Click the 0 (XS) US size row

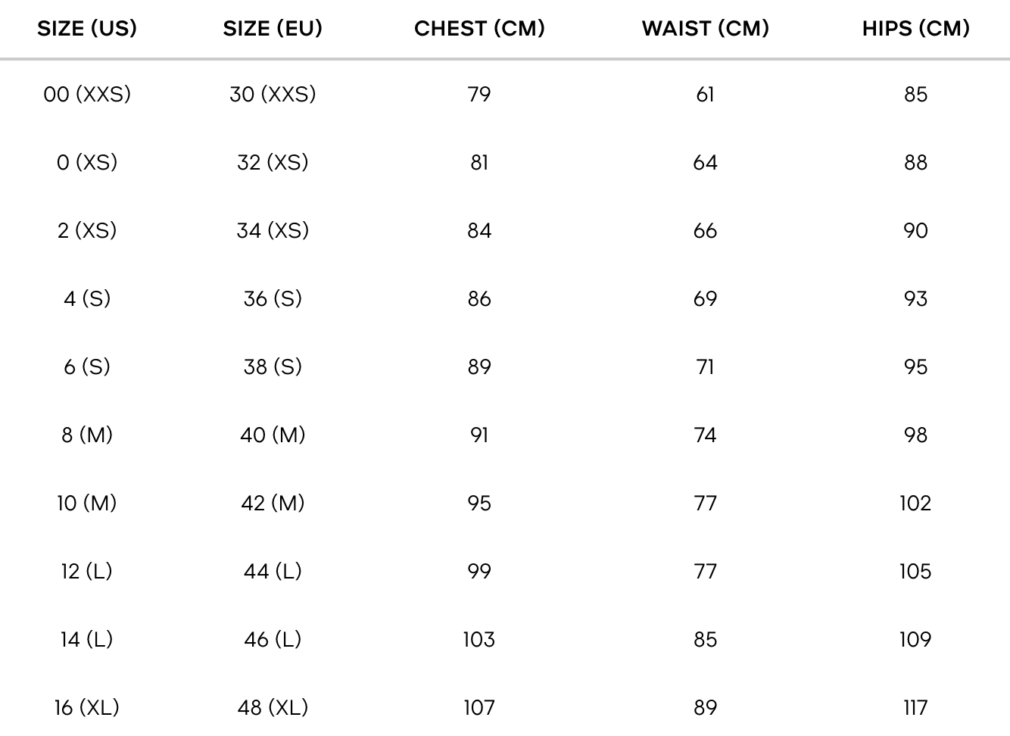(x=87, y=163)
